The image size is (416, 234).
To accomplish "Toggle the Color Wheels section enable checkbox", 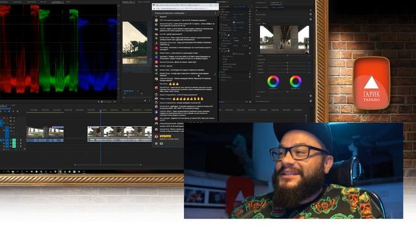I will (x=311, y=101).
